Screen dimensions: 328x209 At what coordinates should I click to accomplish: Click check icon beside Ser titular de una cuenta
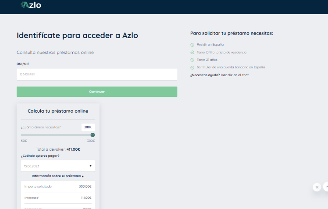click(192, 67)
